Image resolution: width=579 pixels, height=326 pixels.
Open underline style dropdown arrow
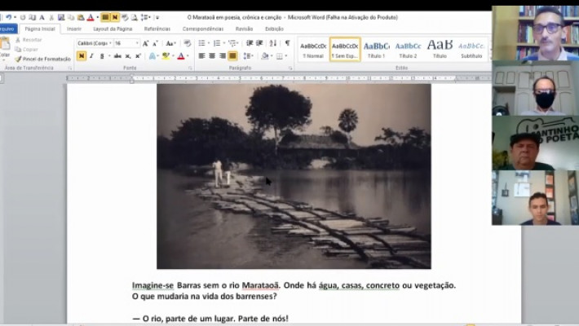coord(109,56)
